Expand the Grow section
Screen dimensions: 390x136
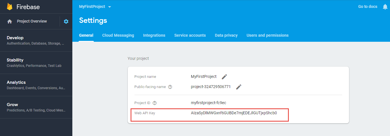[x=36, y=107]
